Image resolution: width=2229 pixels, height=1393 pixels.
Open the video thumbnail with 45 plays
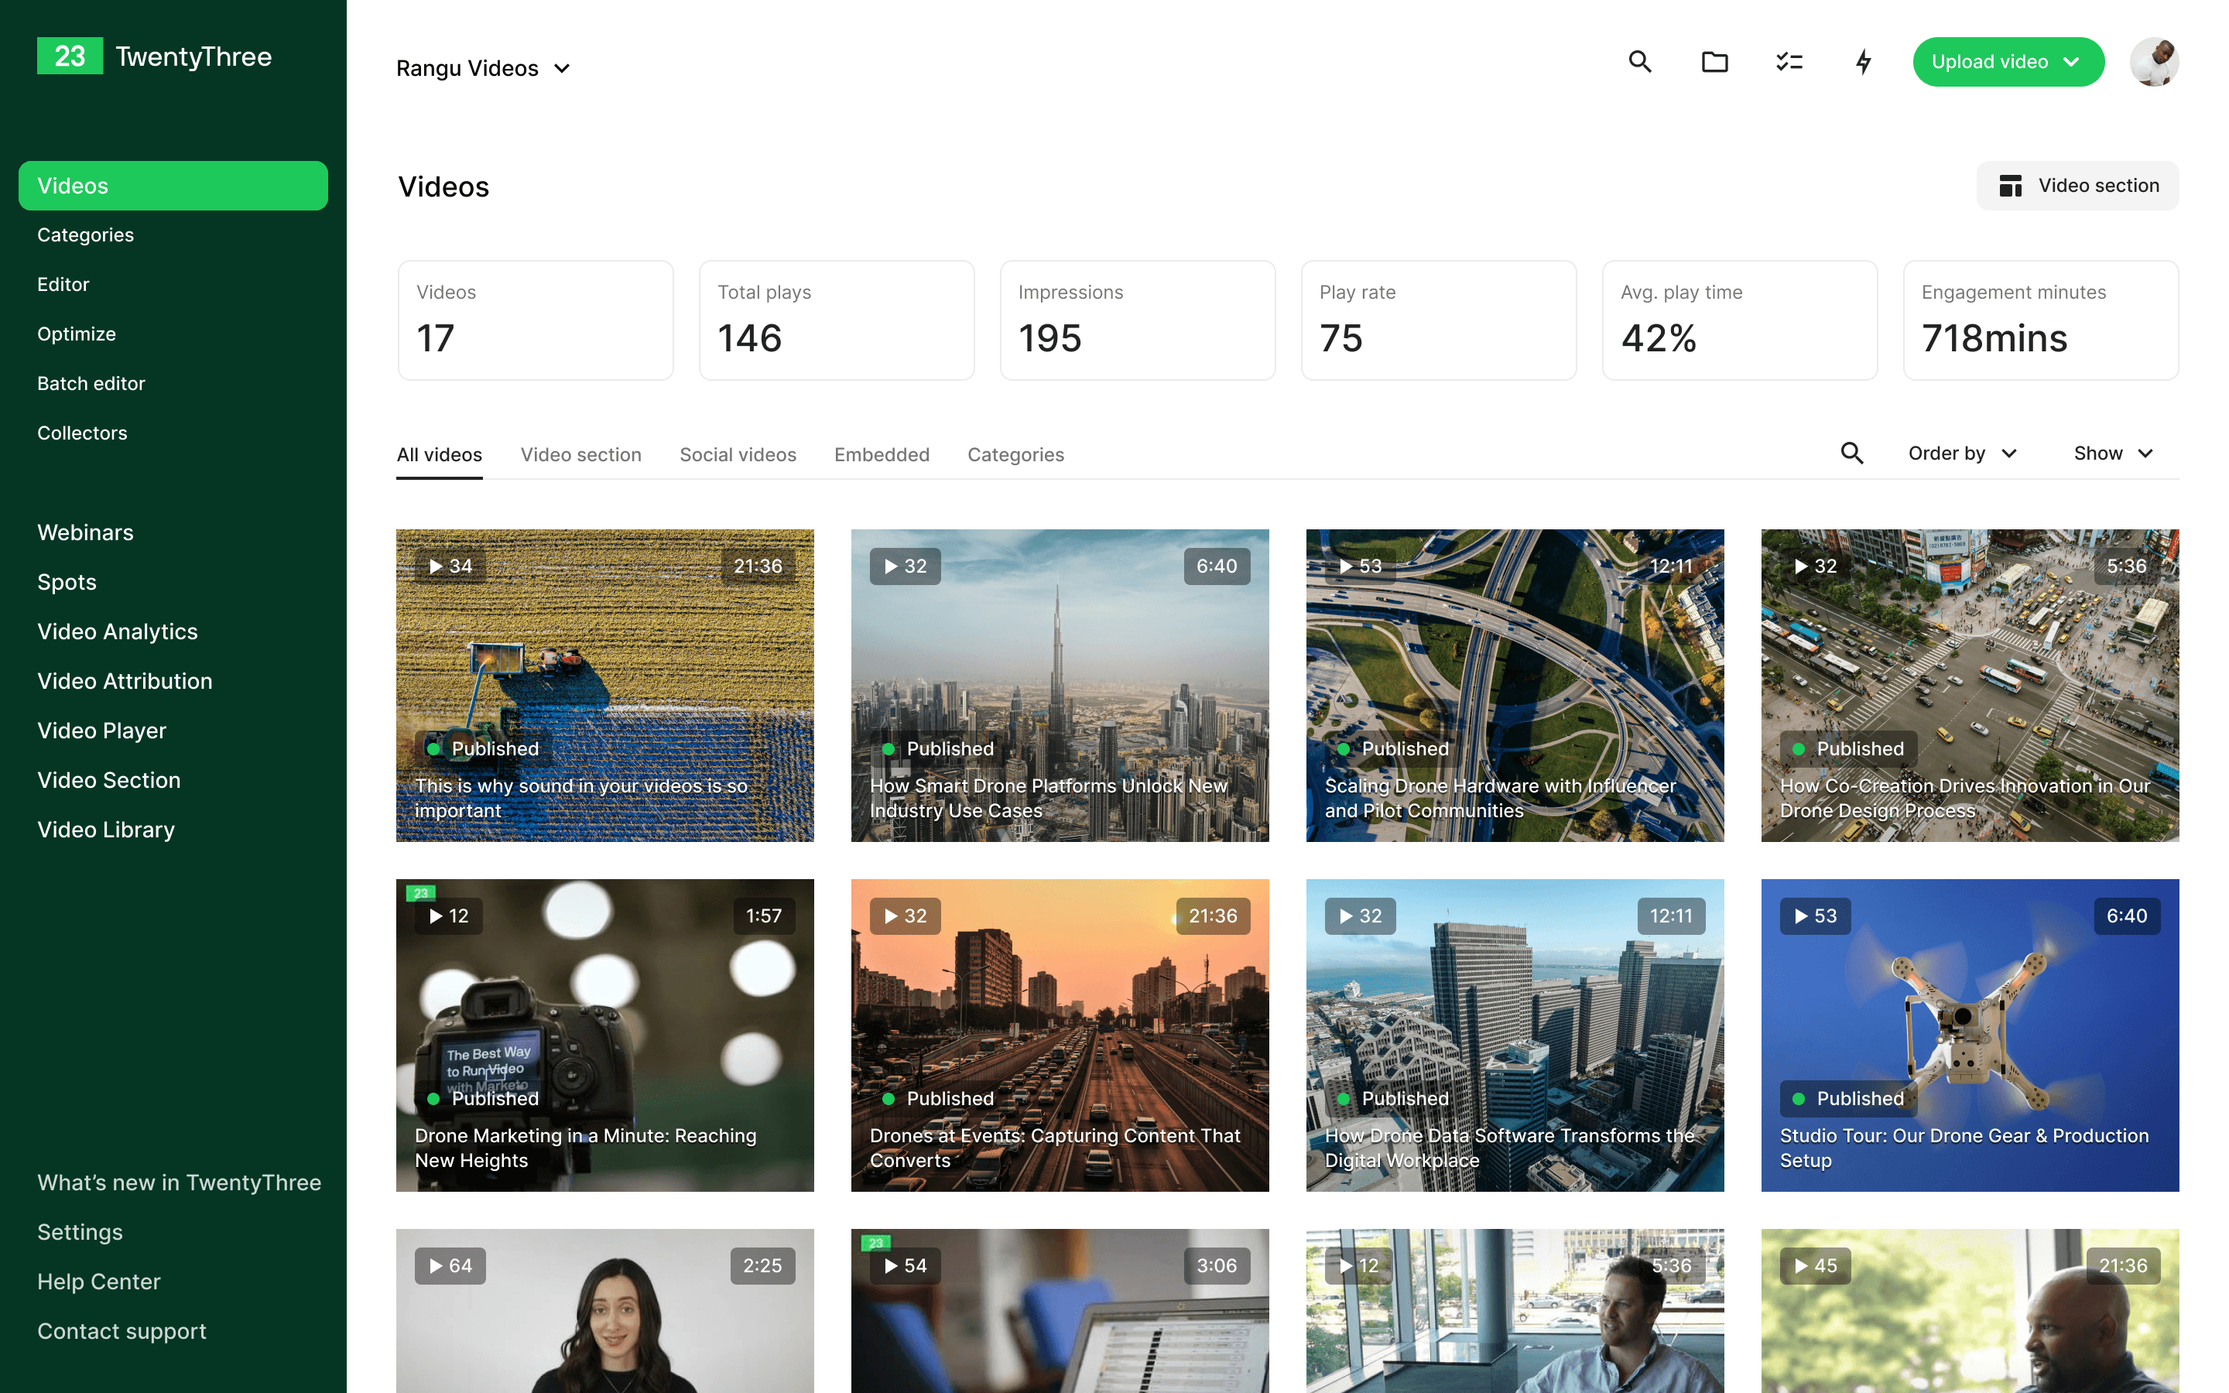click(1970, 1311)
